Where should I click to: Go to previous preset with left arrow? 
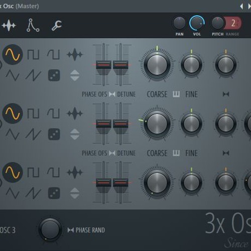(x=241, y=7)
